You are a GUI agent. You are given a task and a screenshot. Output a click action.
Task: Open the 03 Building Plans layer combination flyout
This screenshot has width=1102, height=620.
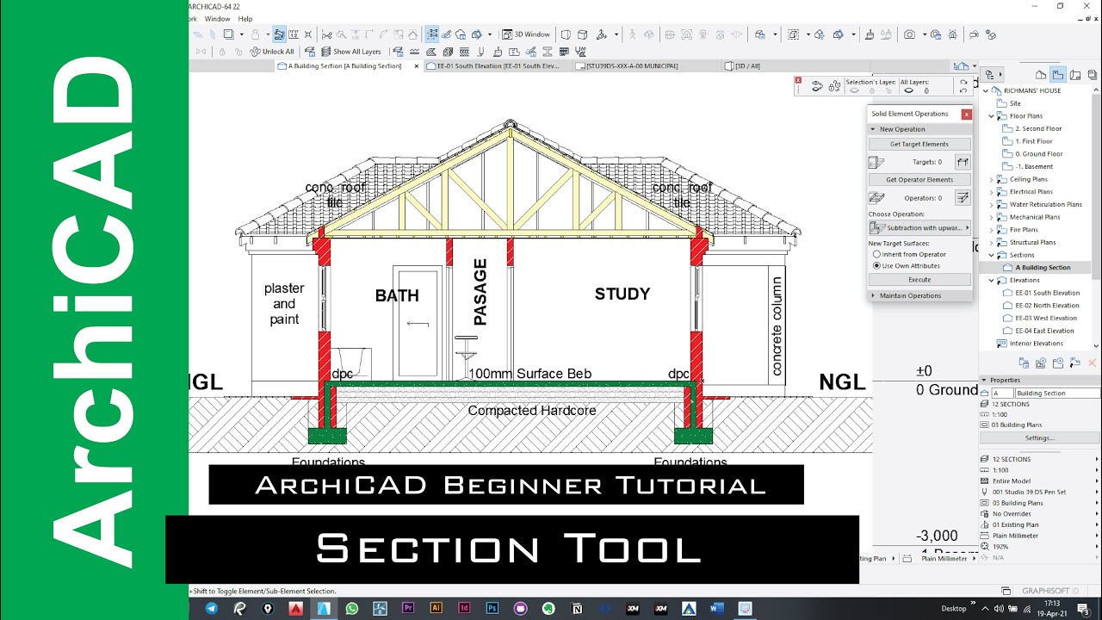pyautogui.click(x=1096, y=503)
